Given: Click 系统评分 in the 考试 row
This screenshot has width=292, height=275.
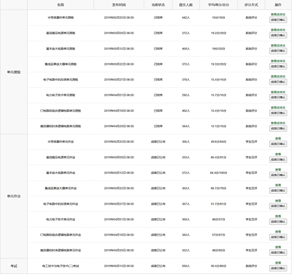Looking at the screenshot, I should (251, 266).
